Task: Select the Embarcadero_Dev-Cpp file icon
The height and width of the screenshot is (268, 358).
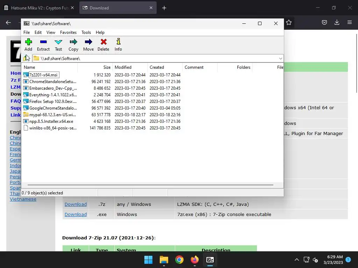Action: click(x=26, y=88)
